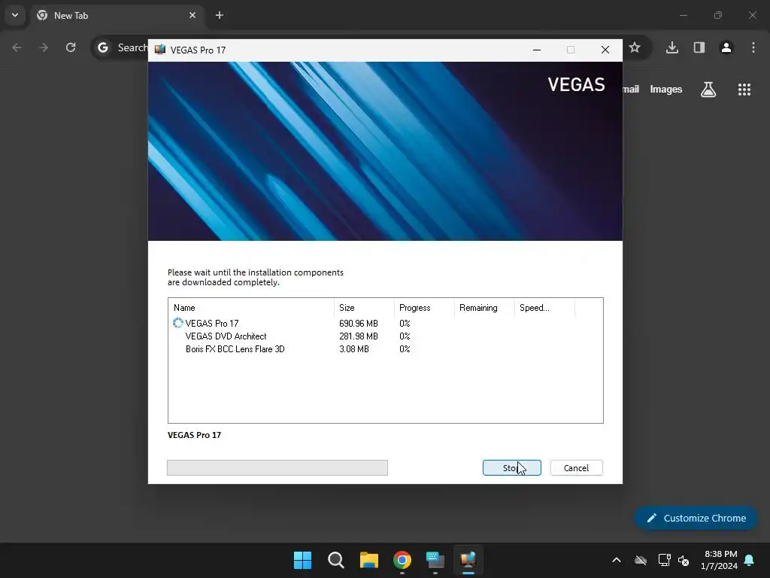Open the Chrome profile menu

pos(726,47)
